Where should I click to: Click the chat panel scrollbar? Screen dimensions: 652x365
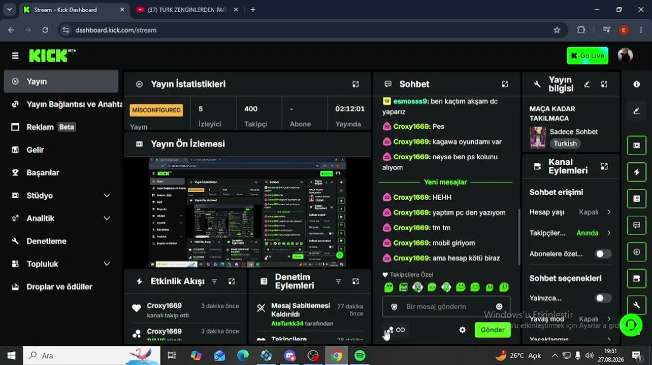click(518, 236)
